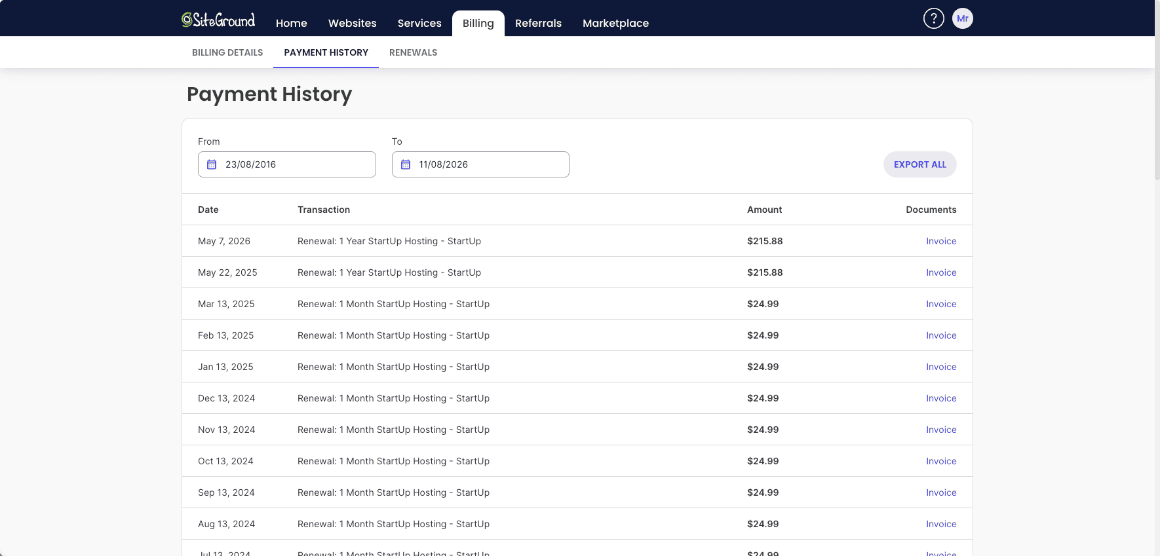Open Invoice for Jan 13, 2025

(x=941, y=367)
